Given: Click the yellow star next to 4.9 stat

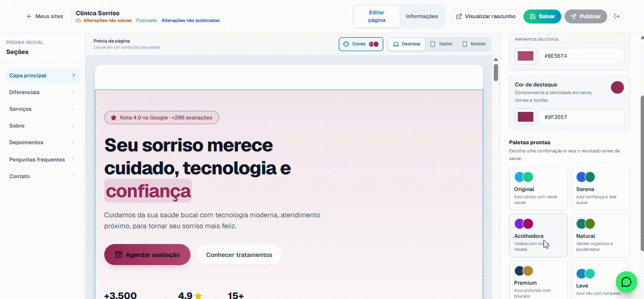Looking at the screenshot, I should pyautogui.click(x=198, y=296).
